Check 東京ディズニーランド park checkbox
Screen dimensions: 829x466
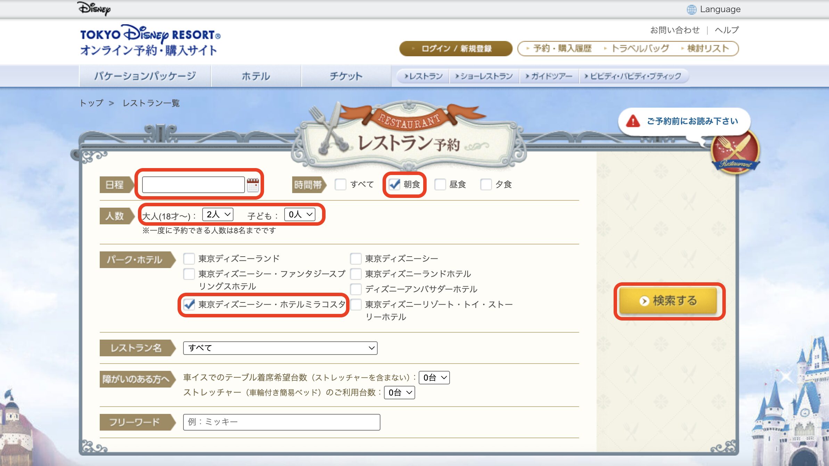189,259
